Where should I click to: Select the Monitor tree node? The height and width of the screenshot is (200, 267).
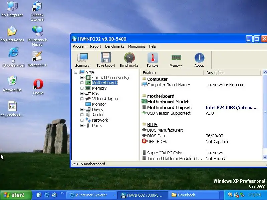tap(99, 104)
